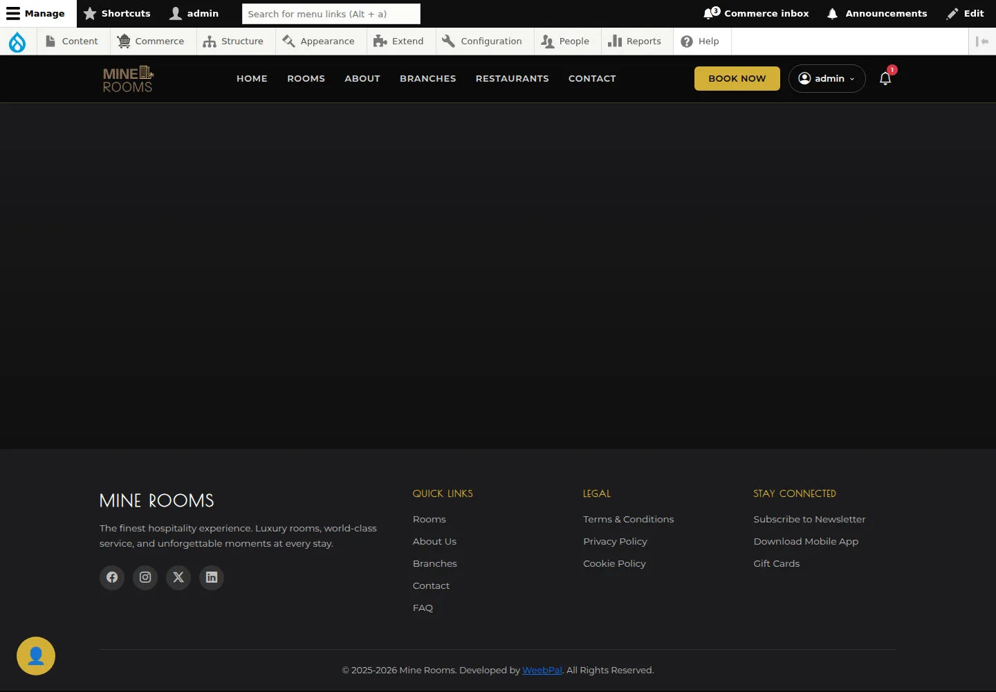Click the LinkedIn social icon
The width and height of the screenshot is (996, 692).
(x=212, y=577)
